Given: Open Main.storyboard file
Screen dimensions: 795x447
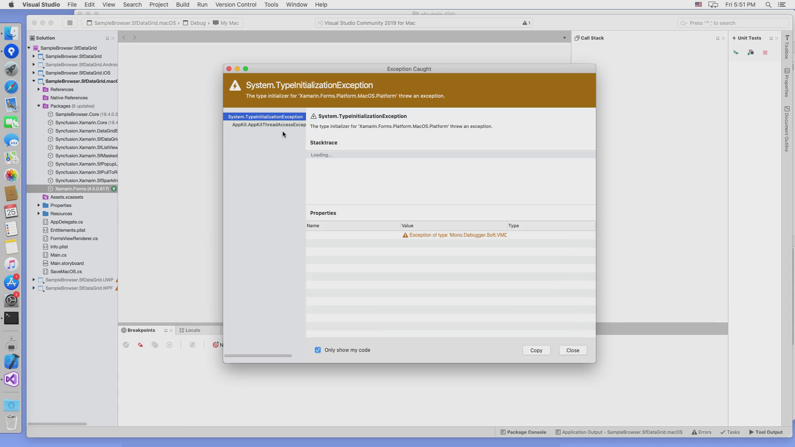Looking at the screenshot, I should pos(67,263).
